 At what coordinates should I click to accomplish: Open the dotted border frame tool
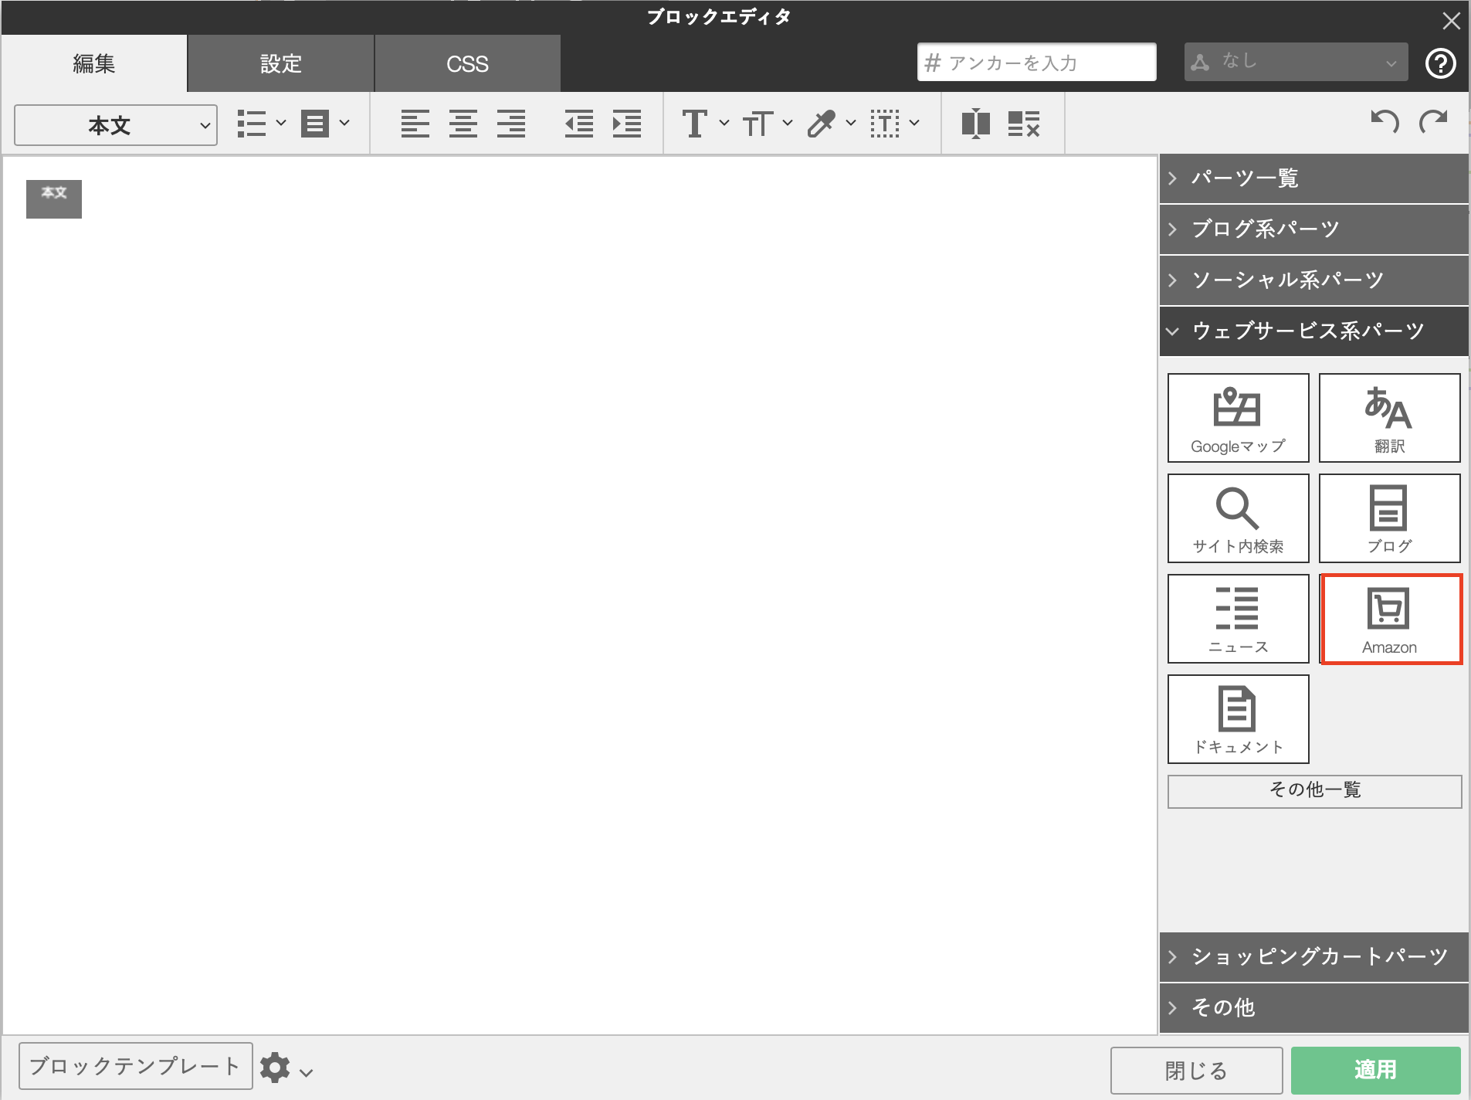(x=894, y=124)
